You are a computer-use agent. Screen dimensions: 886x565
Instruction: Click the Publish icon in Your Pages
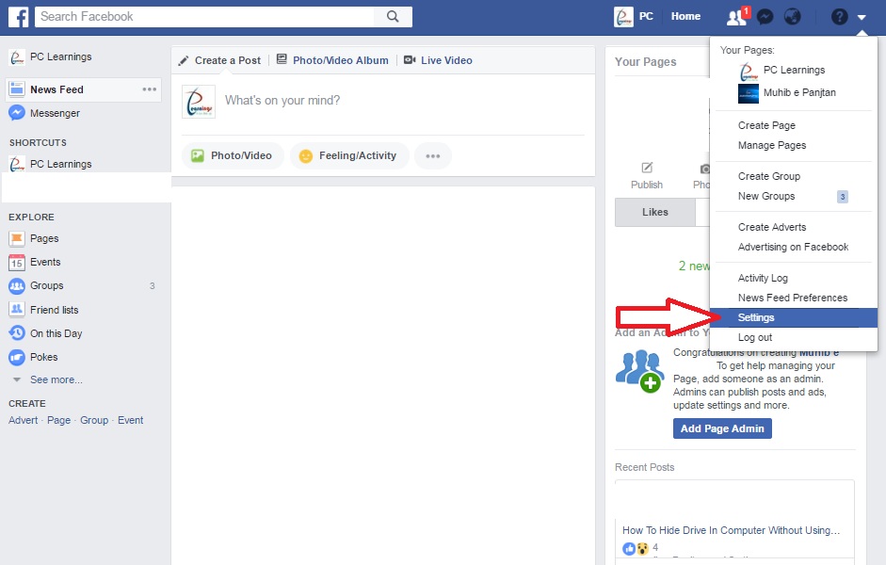647,168
